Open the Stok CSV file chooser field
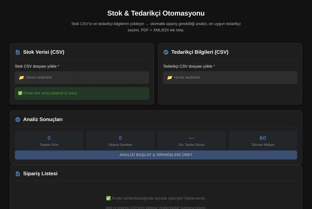The height and width of the screenshot is (209, 312). pos(82,78)
